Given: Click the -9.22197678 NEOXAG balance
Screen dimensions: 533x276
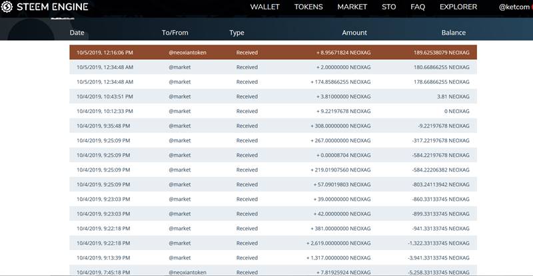Looking at the screenshot, I should click(x=444, y=126).
